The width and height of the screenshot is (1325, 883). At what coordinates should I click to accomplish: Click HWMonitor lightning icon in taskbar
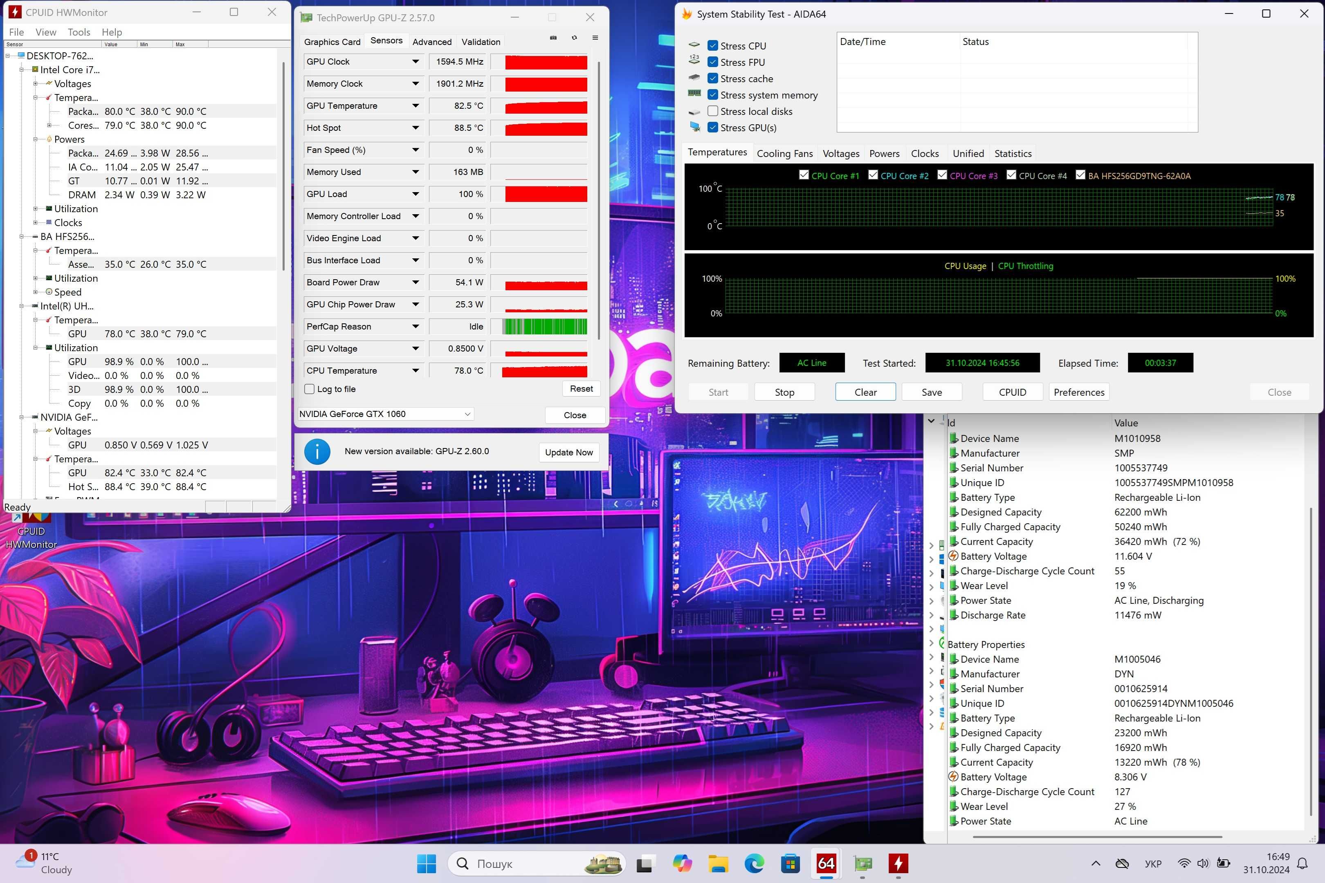click(898, 863)
